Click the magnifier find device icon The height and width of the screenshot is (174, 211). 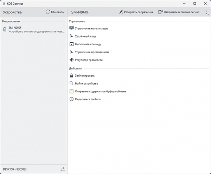71,83
